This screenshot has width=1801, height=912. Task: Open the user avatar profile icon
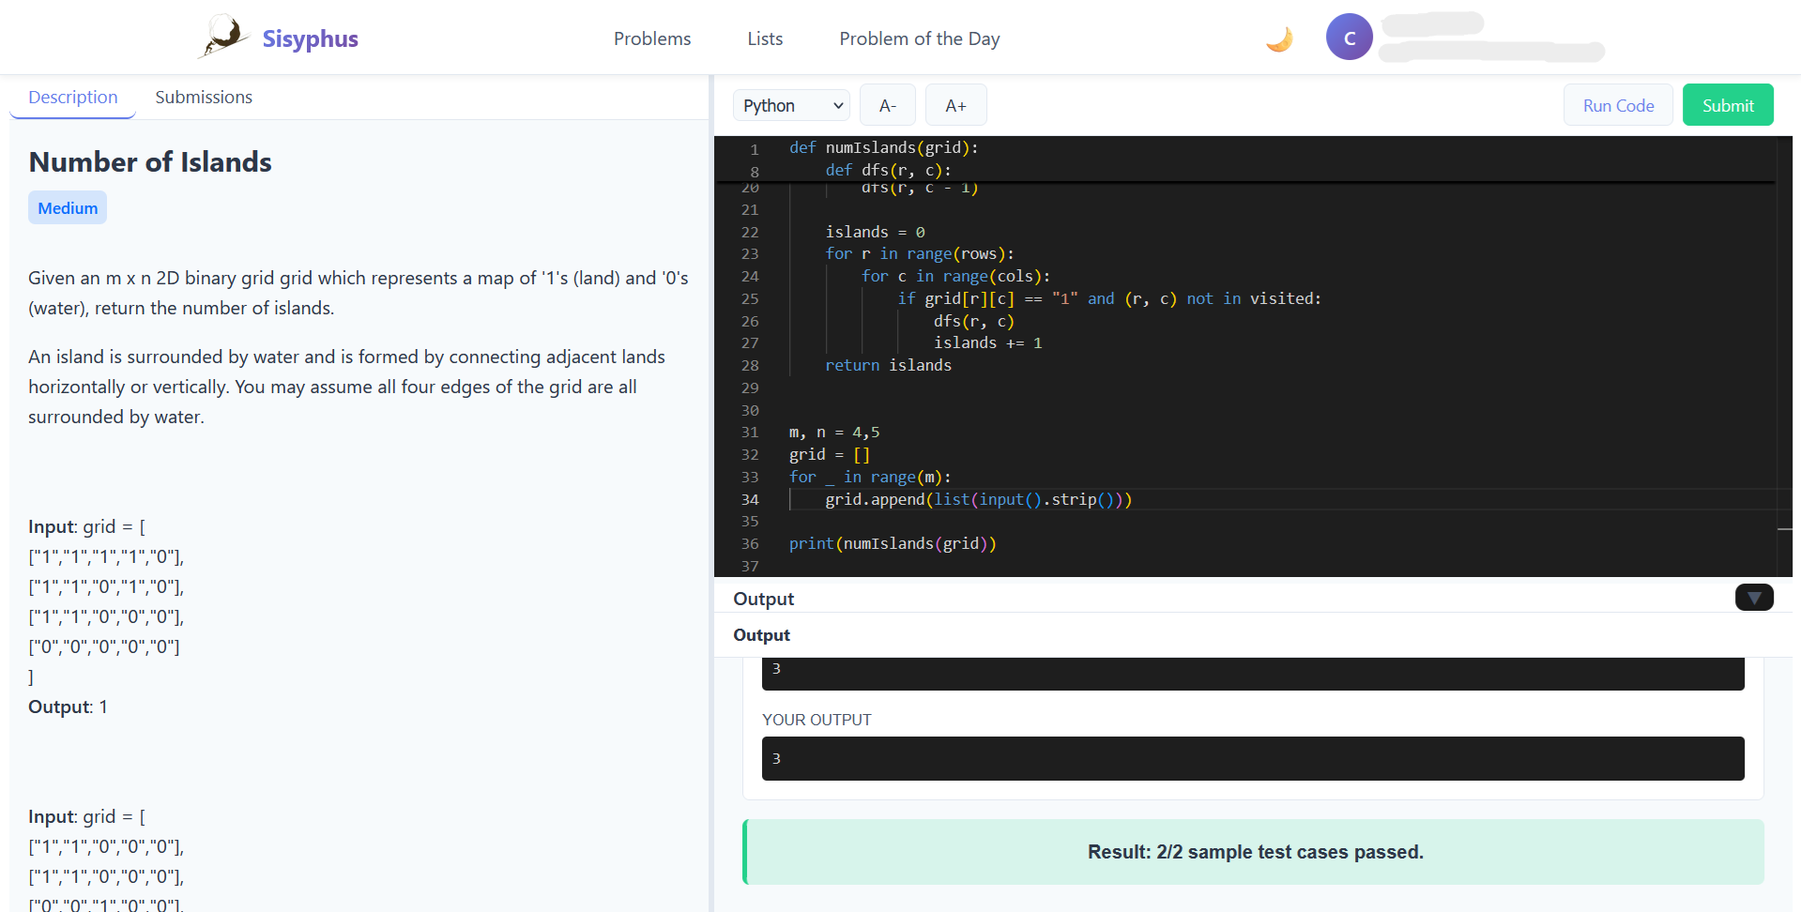click(x=1349, y=38)
